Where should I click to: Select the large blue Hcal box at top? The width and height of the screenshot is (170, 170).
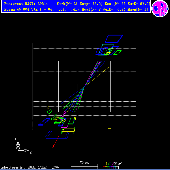(x=114, y=39)
